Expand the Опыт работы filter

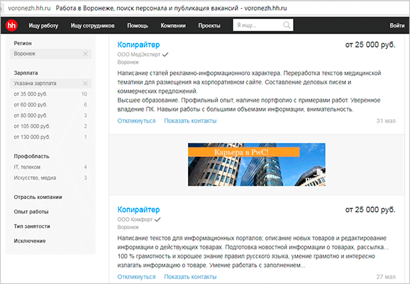click(32, 212)
